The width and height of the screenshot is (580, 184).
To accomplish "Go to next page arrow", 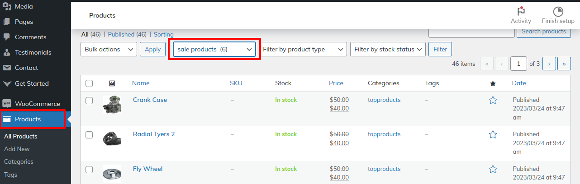I will coord(549,64).
